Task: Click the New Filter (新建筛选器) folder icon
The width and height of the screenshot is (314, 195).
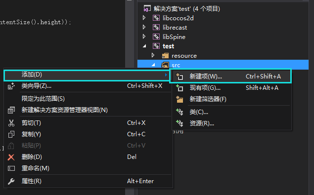Action: click(x=179, y=99)
